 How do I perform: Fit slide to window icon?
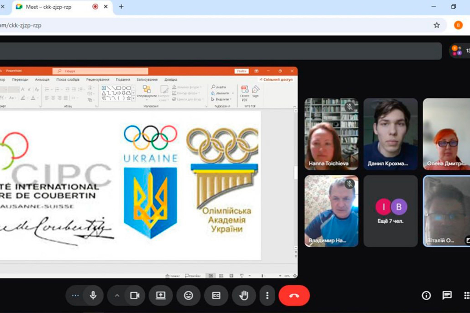[295, 275]
